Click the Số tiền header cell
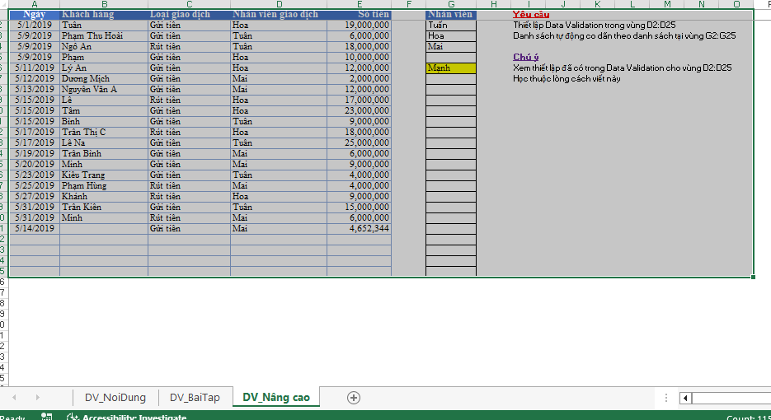 (360, 14)
